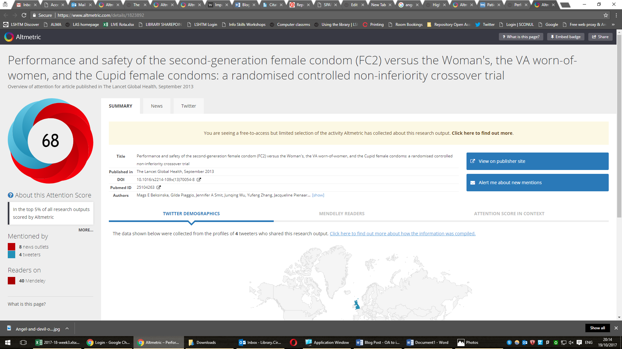Click question mark icon beside About this Attention Score
The image size is (622, 349).
10,195
